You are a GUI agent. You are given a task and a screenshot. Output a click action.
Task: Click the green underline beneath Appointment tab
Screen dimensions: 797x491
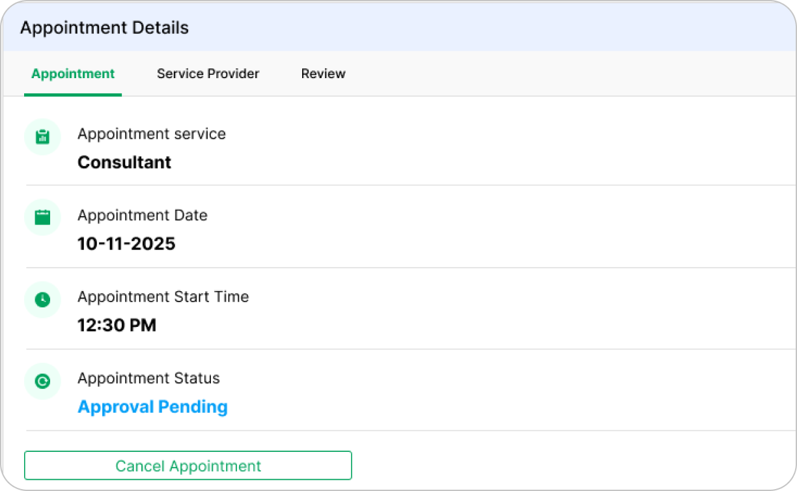pos(73,94)
